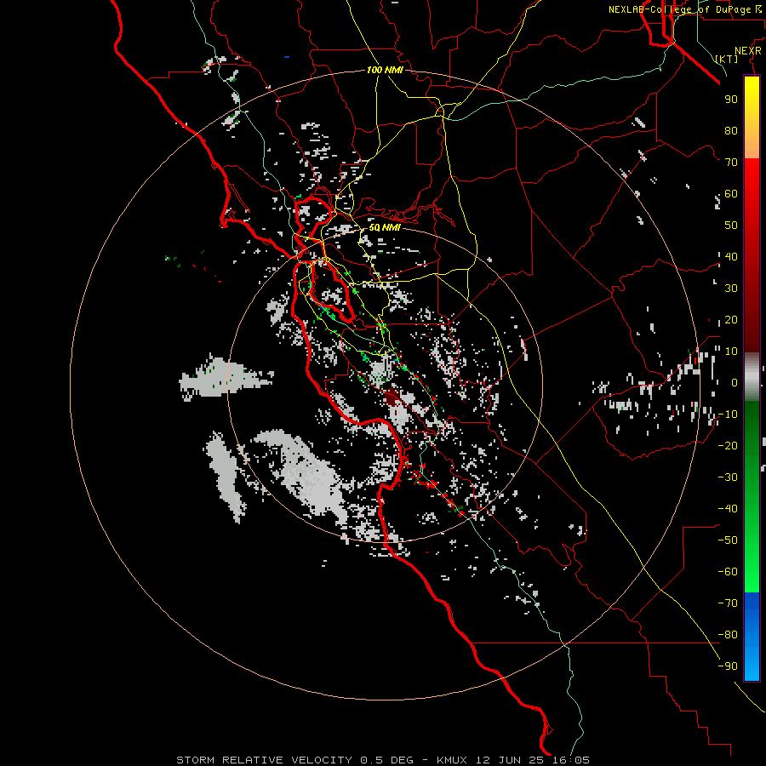Click the 90 value on velocity scale
Viewport: 766px width, 766px height.
tap(731, 100)
